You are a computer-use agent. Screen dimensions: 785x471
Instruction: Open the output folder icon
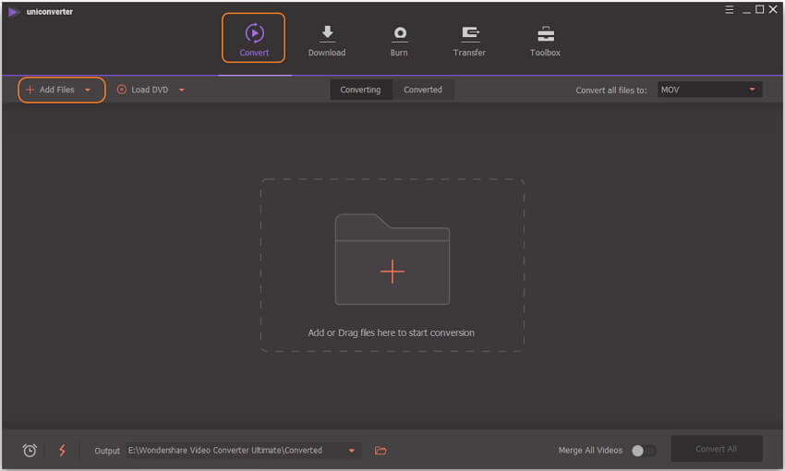point(380,451)
